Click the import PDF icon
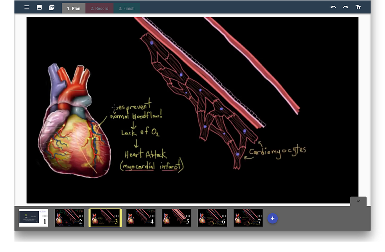This screenshot has height=252, width=385. (x=52, y=8)
